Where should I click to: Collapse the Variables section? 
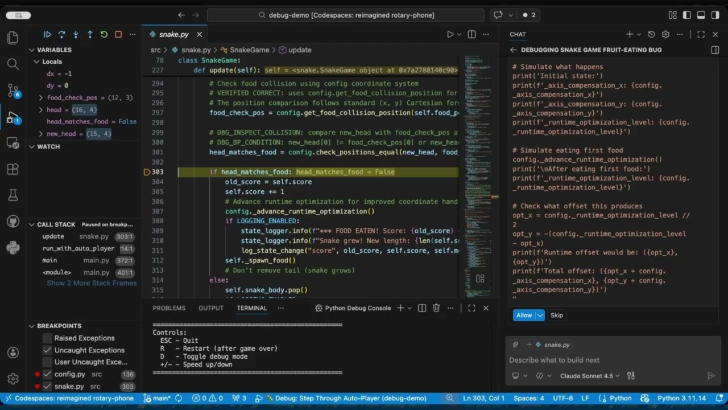point(32,50)
